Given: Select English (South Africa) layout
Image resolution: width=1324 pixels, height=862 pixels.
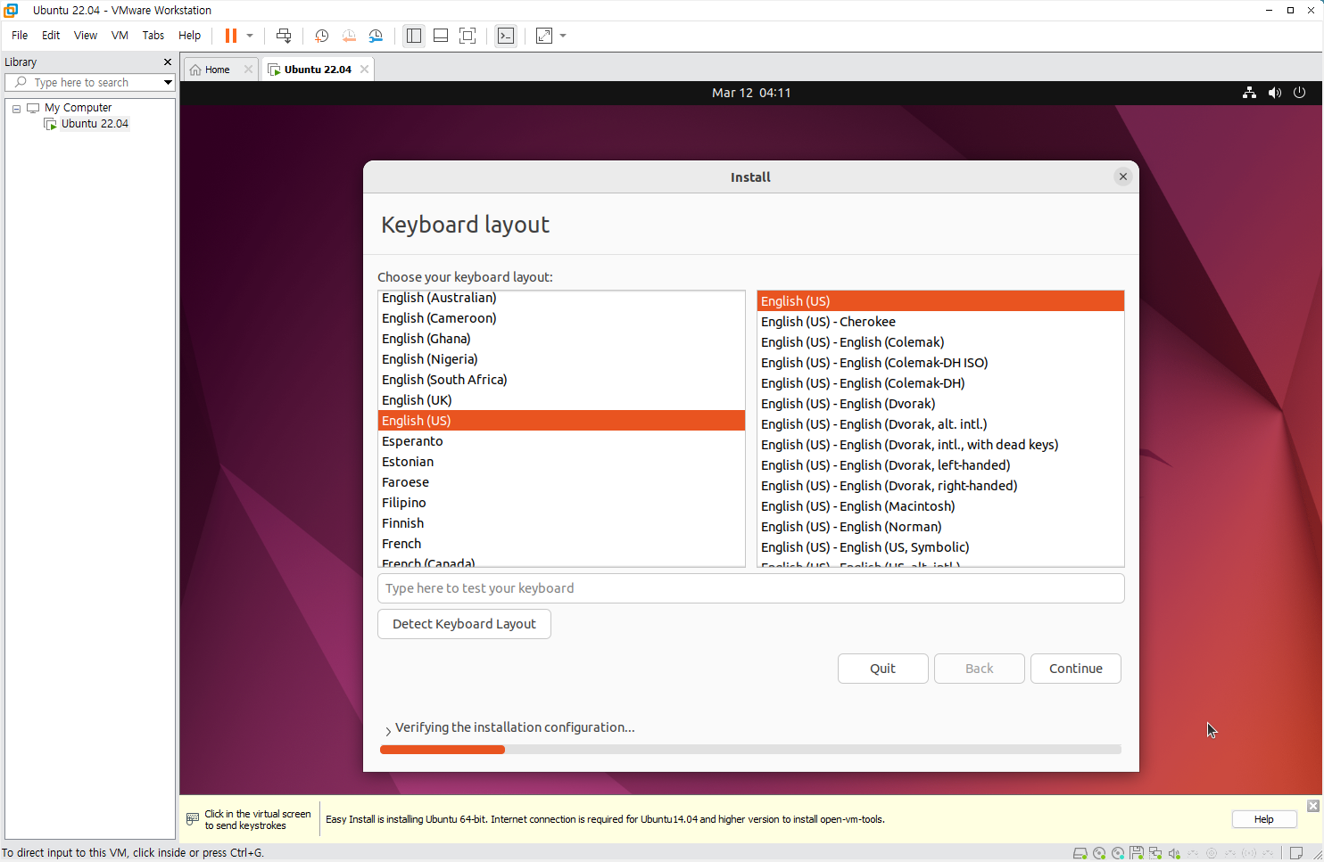Looking at the screenshot, I should click(561, 380).
